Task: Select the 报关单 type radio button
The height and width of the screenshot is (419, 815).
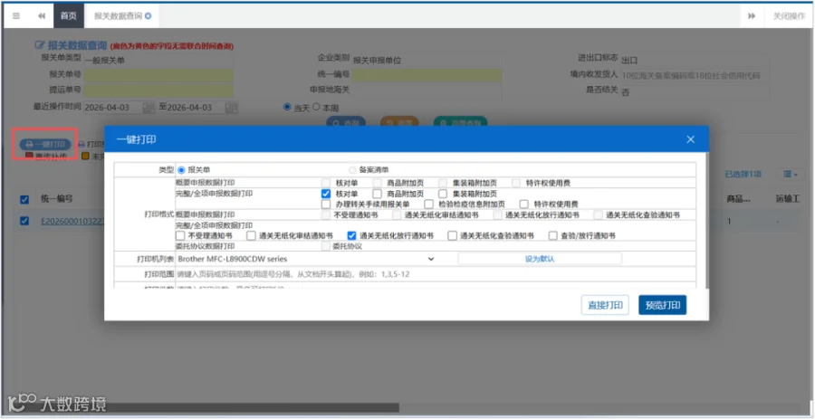Action: [181, 170]
